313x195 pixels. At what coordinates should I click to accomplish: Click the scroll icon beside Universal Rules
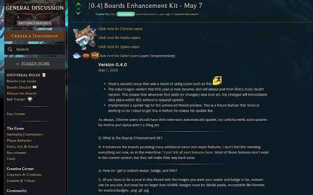44,75
